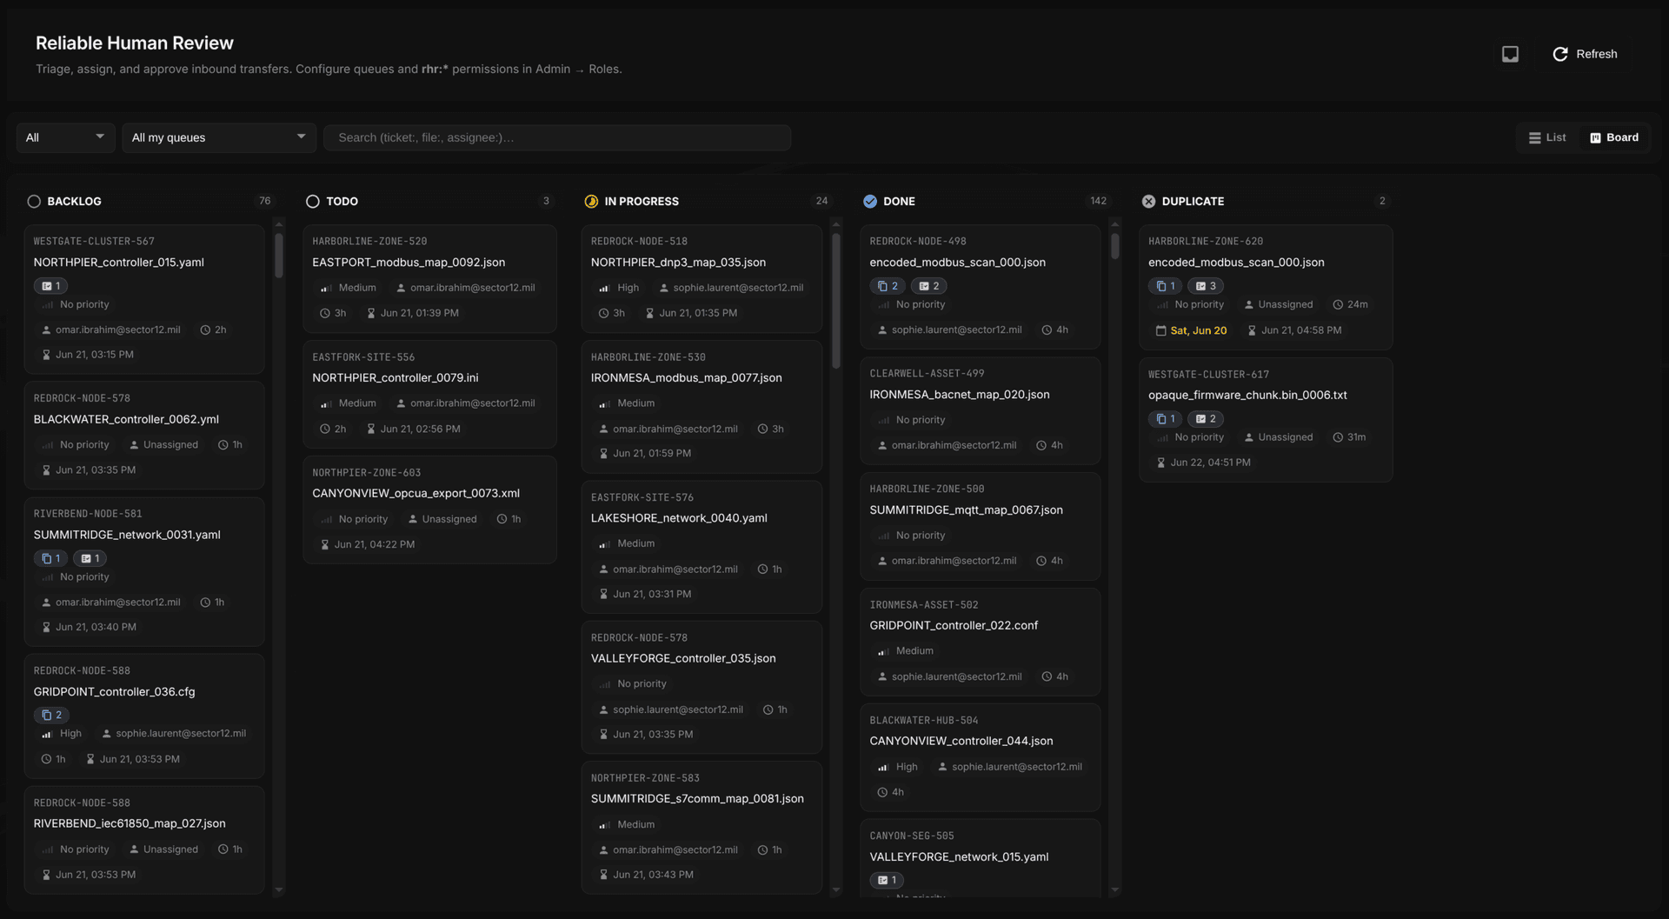The height and width of the screenshot is (919, 1669).
Task: Open RIVERBEND_iec61850_map_027.json card
Action: tap(144, 840)
